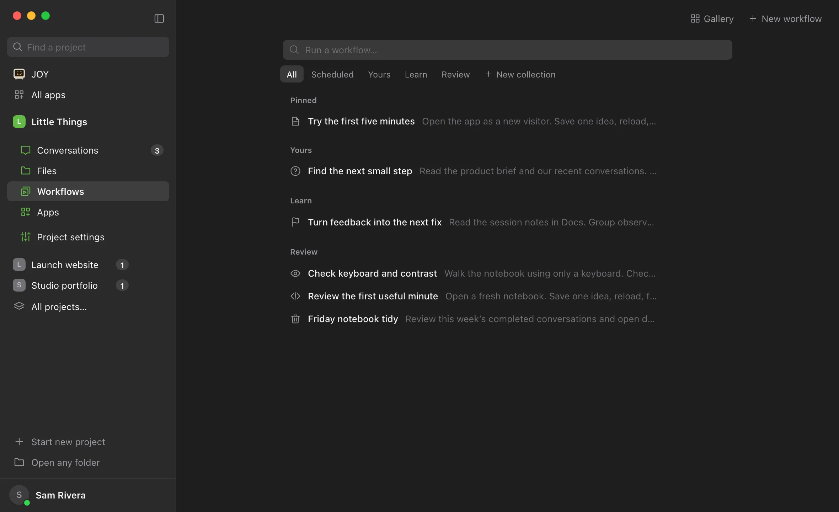Switch to the Scheduled tab
The height and width of the screenshot is (512, 839).
click(332, 74)
